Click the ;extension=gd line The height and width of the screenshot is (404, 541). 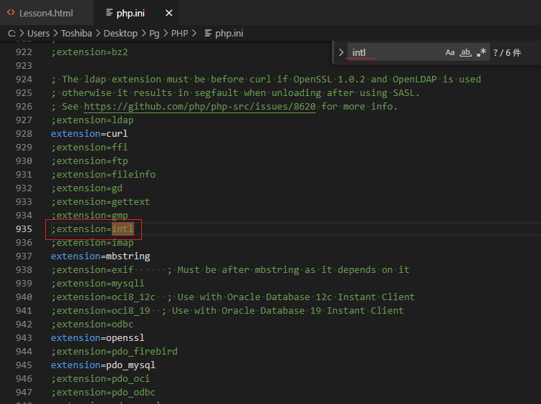click(87, 188)
